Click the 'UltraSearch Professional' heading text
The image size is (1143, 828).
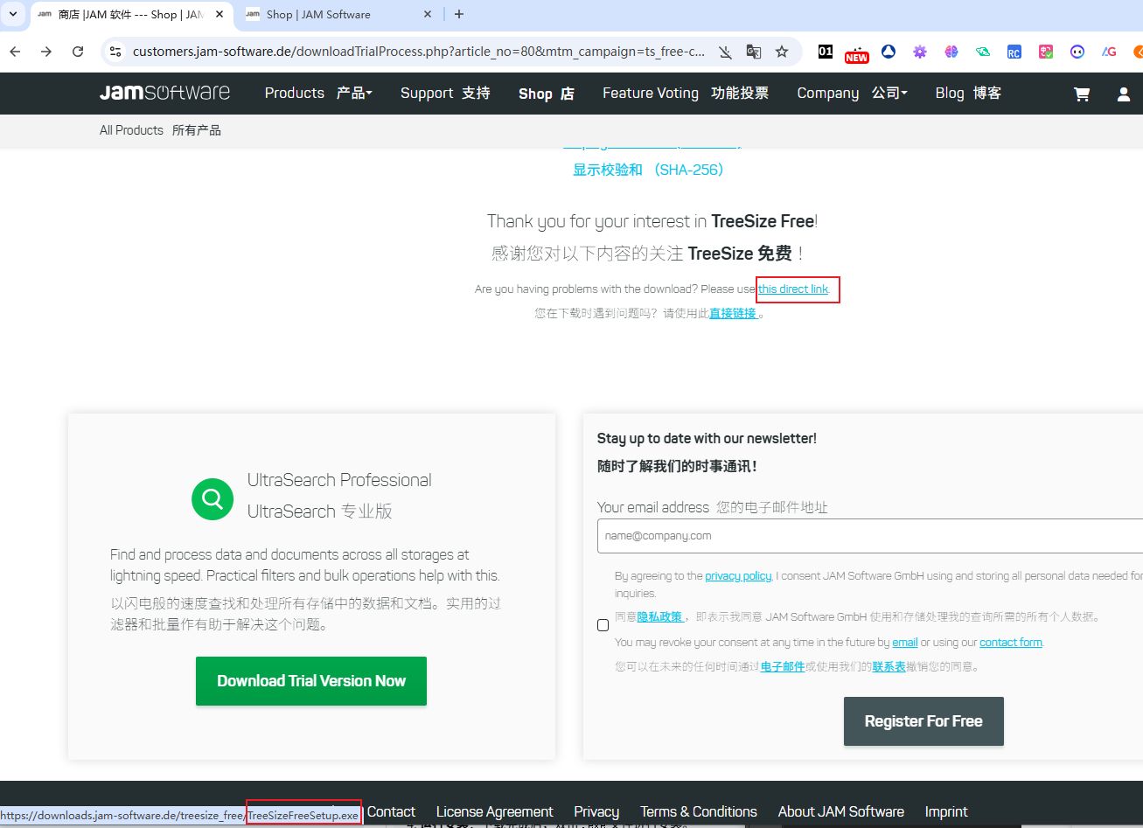tap(339, 480)
